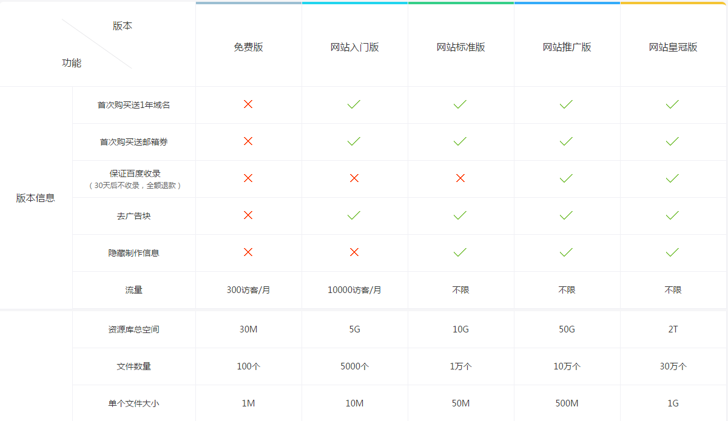Click 不限 traffic value under 网站标准版

pos(461,290)
